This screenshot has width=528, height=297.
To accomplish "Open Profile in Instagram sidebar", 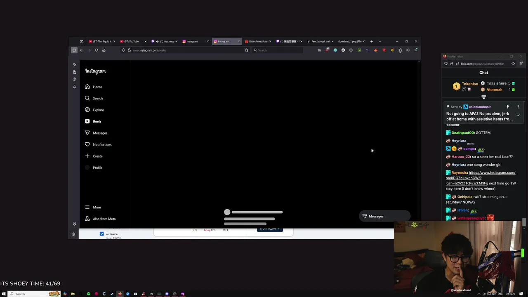I will tap(94, 167).
